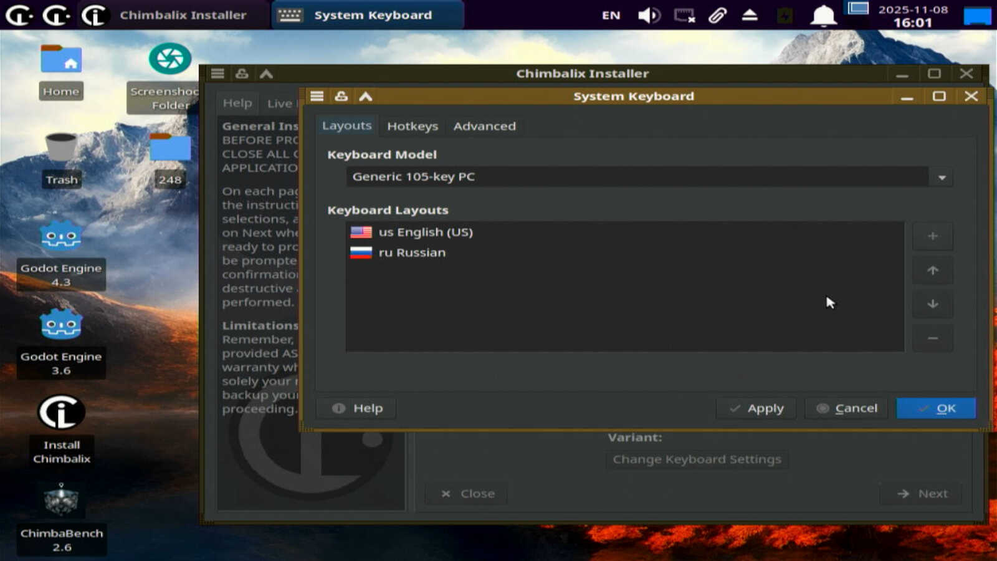Viewport: 997px width, 561px height.
Task: Click the Cancel button
Action: 846,408
